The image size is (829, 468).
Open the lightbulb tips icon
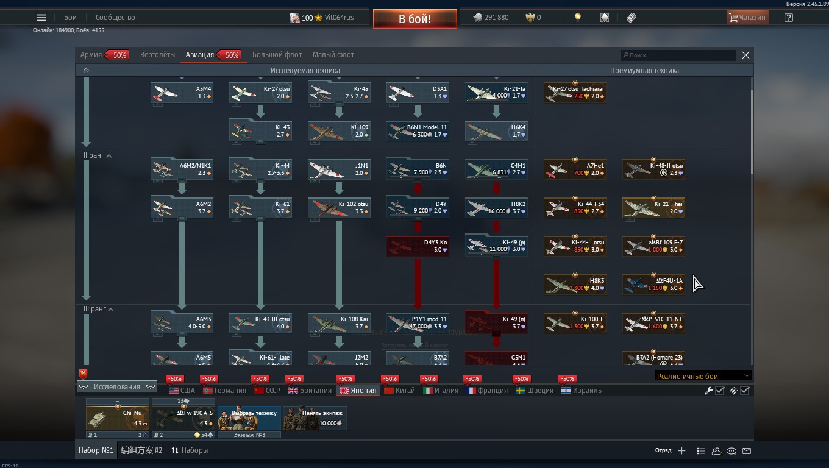pyautogui.click(x=578, y=18)
